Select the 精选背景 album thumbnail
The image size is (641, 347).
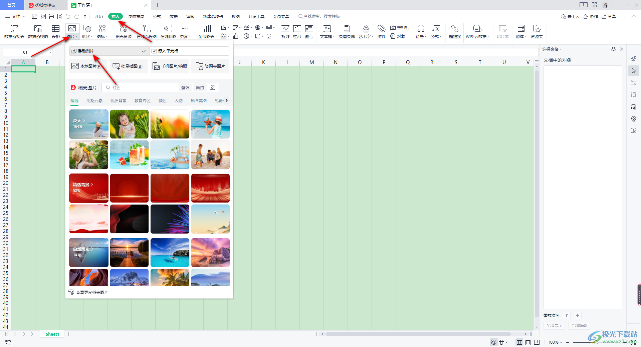[x=89, y=188]
